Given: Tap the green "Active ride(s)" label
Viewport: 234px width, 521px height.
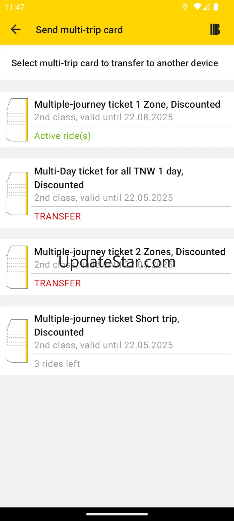Looking at the screenshot, I should point(62,136).
